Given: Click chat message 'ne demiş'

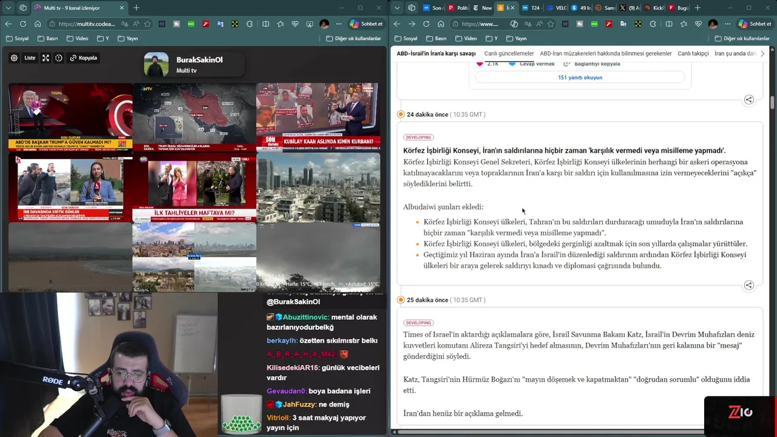Looking at the screenshot, I should [333, 404].
